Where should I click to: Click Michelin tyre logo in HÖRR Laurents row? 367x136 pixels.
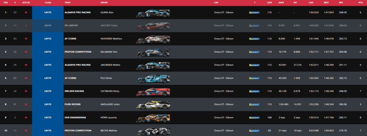pyautogui.click(x=254, y=117)
